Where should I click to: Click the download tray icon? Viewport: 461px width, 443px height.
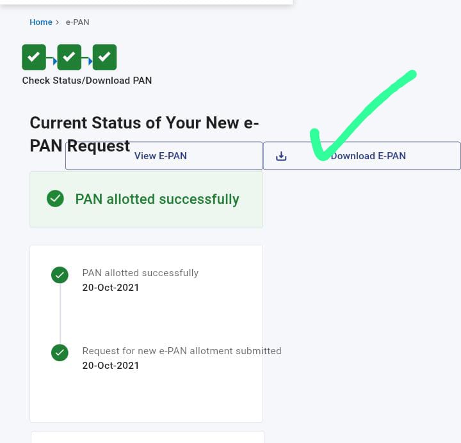[281, 156]
